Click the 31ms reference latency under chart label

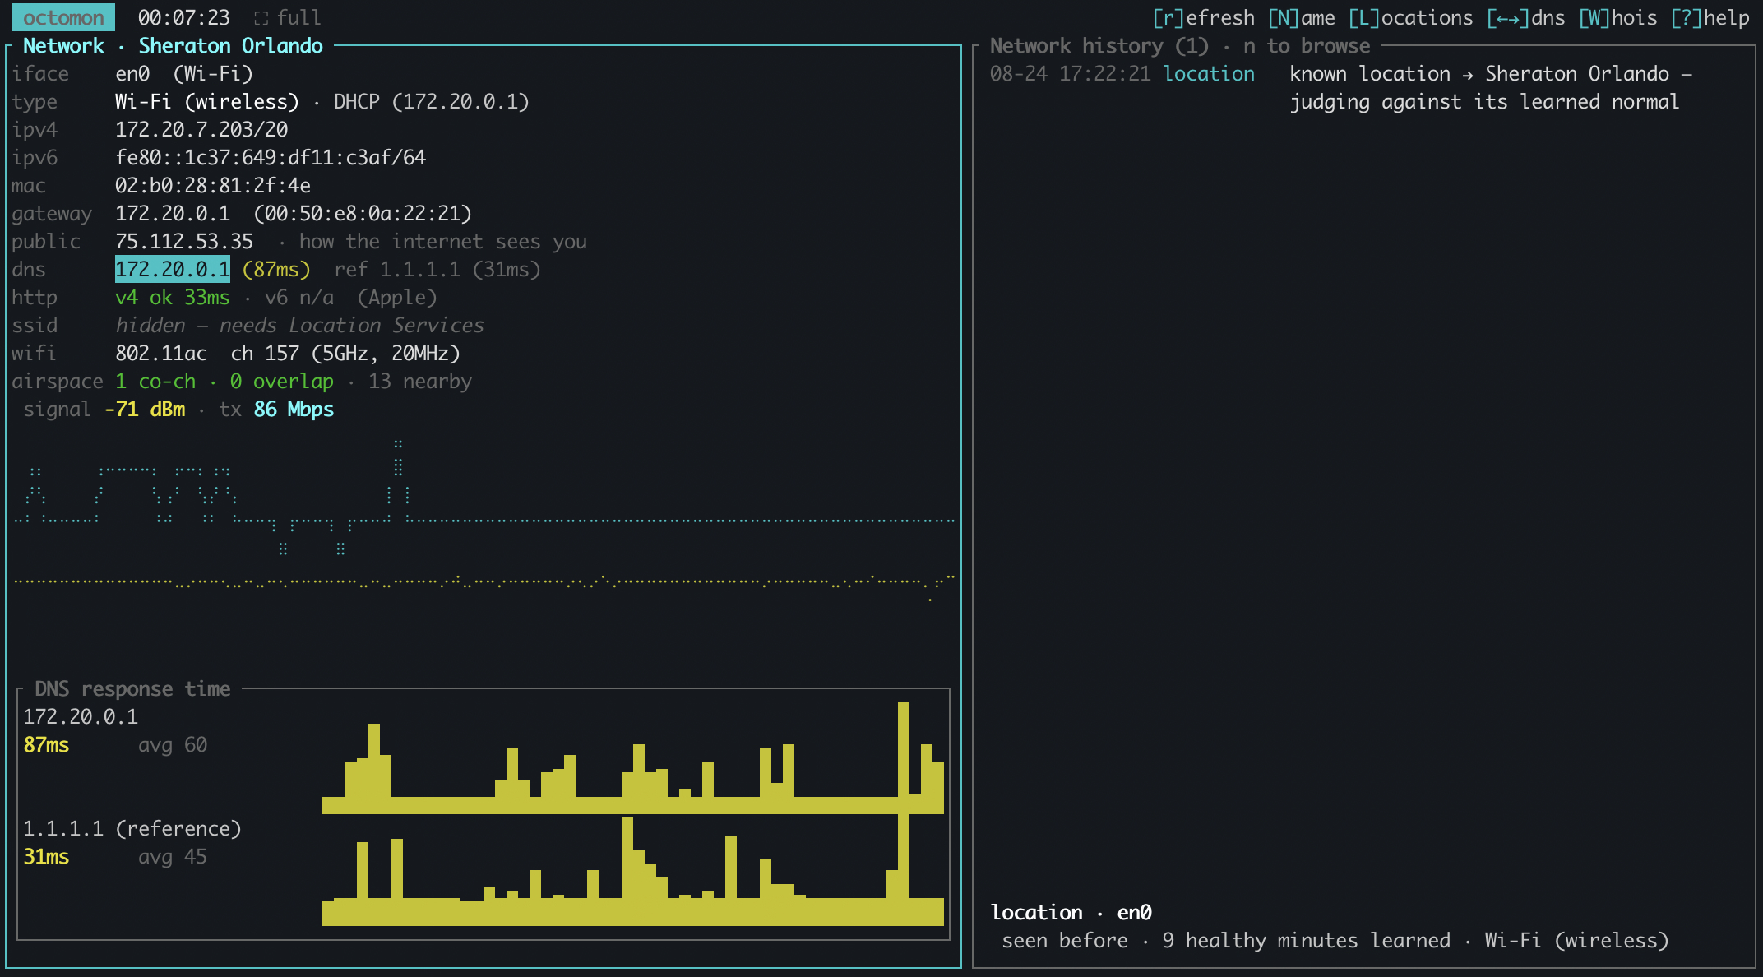(46, 856)
